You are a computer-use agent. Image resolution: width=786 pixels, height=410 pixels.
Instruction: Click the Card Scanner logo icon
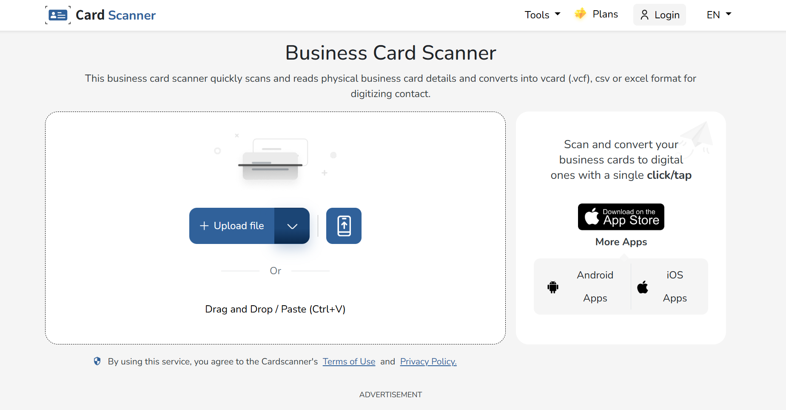click(x=58, y=14)
